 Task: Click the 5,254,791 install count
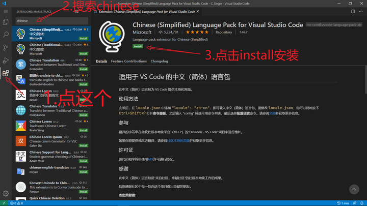(169, 32)
